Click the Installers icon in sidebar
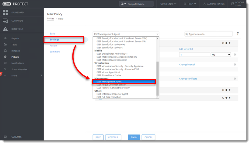Image resolution: width=251 pixels, height=145 pixels. click(5, 51)
